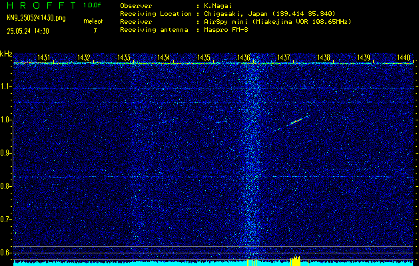The image size is (419, 266).
Task: Click the Maspro FM-3 antenna text
Action: [226, 30]
